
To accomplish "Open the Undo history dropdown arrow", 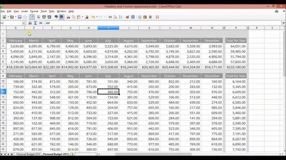I will pyautogui.click(x=97, y=17).
